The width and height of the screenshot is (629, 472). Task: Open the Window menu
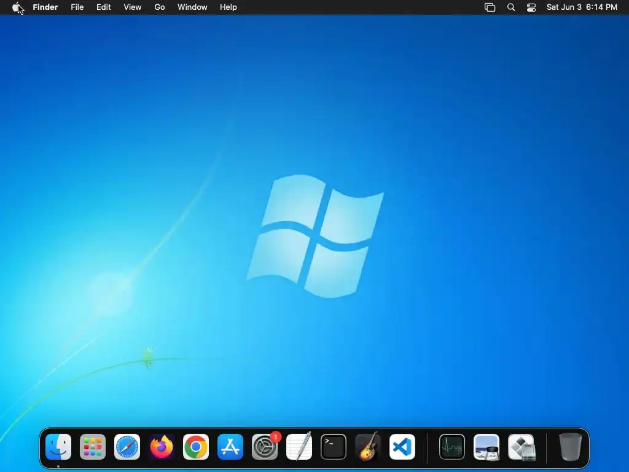192,7
